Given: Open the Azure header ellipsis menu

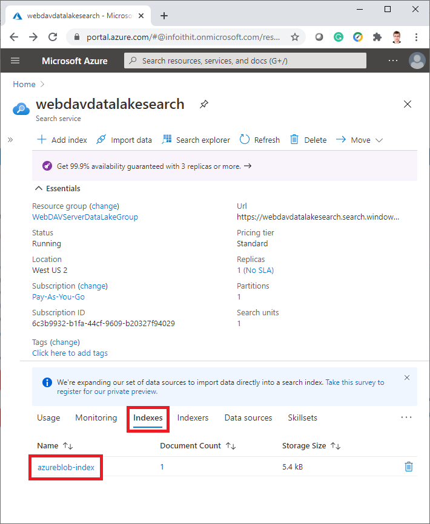Looking at the screenshot, I should point(393,61).
